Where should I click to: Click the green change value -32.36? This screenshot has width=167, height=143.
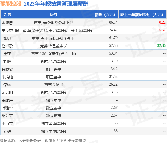(x=161, y=46)
